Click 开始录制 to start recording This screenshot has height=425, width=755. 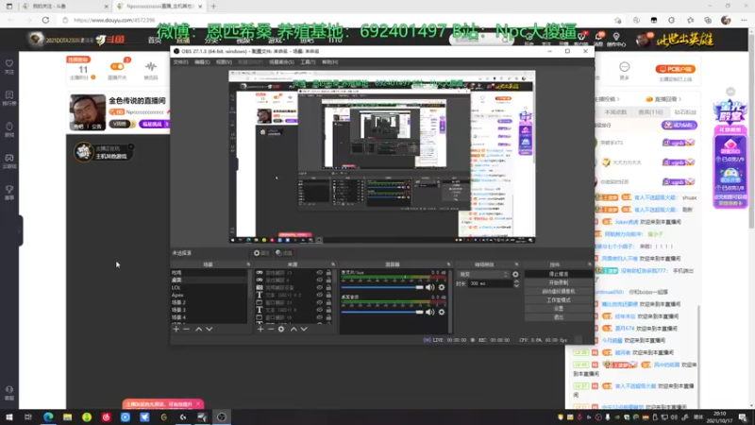(x=559, y=282)
